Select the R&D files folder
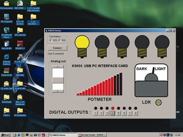The image size is (183, 137). pyautogui.click(x=20, y=72)
